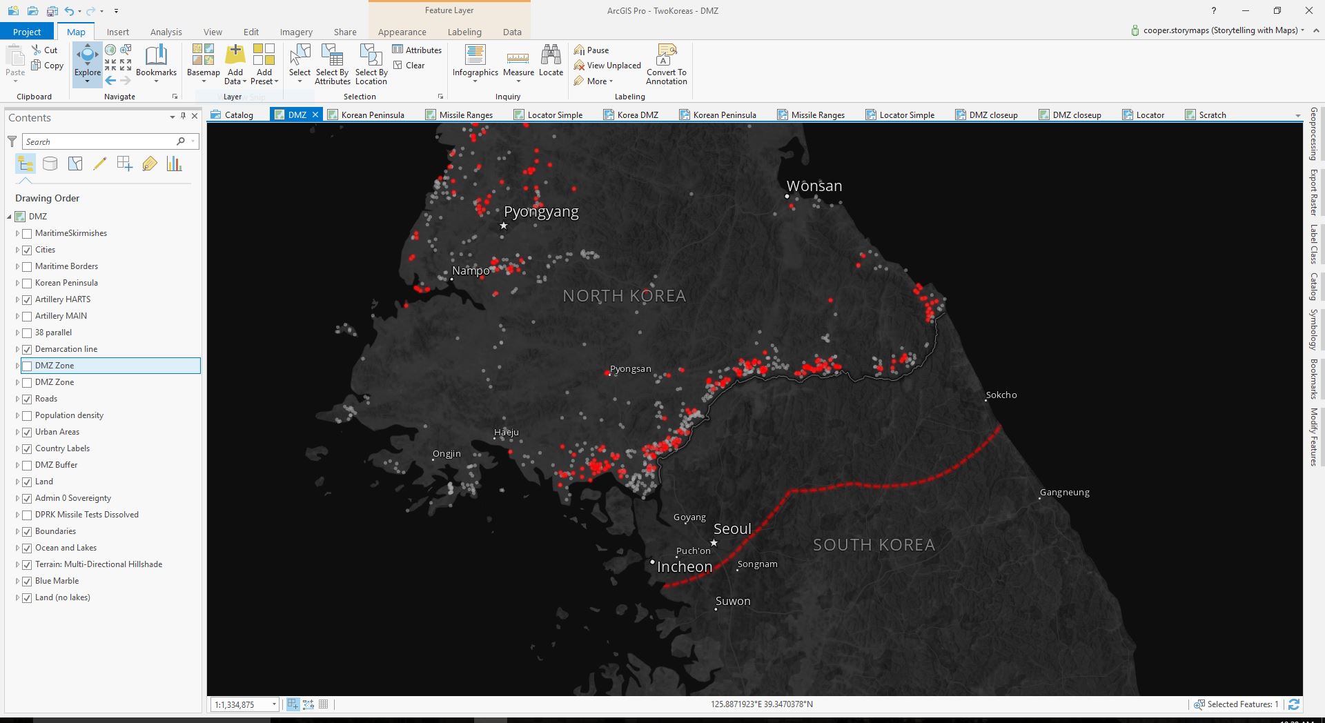Expand the Cities layer tree node
The height and width of the screenshot is (723, 1325).
17,250
